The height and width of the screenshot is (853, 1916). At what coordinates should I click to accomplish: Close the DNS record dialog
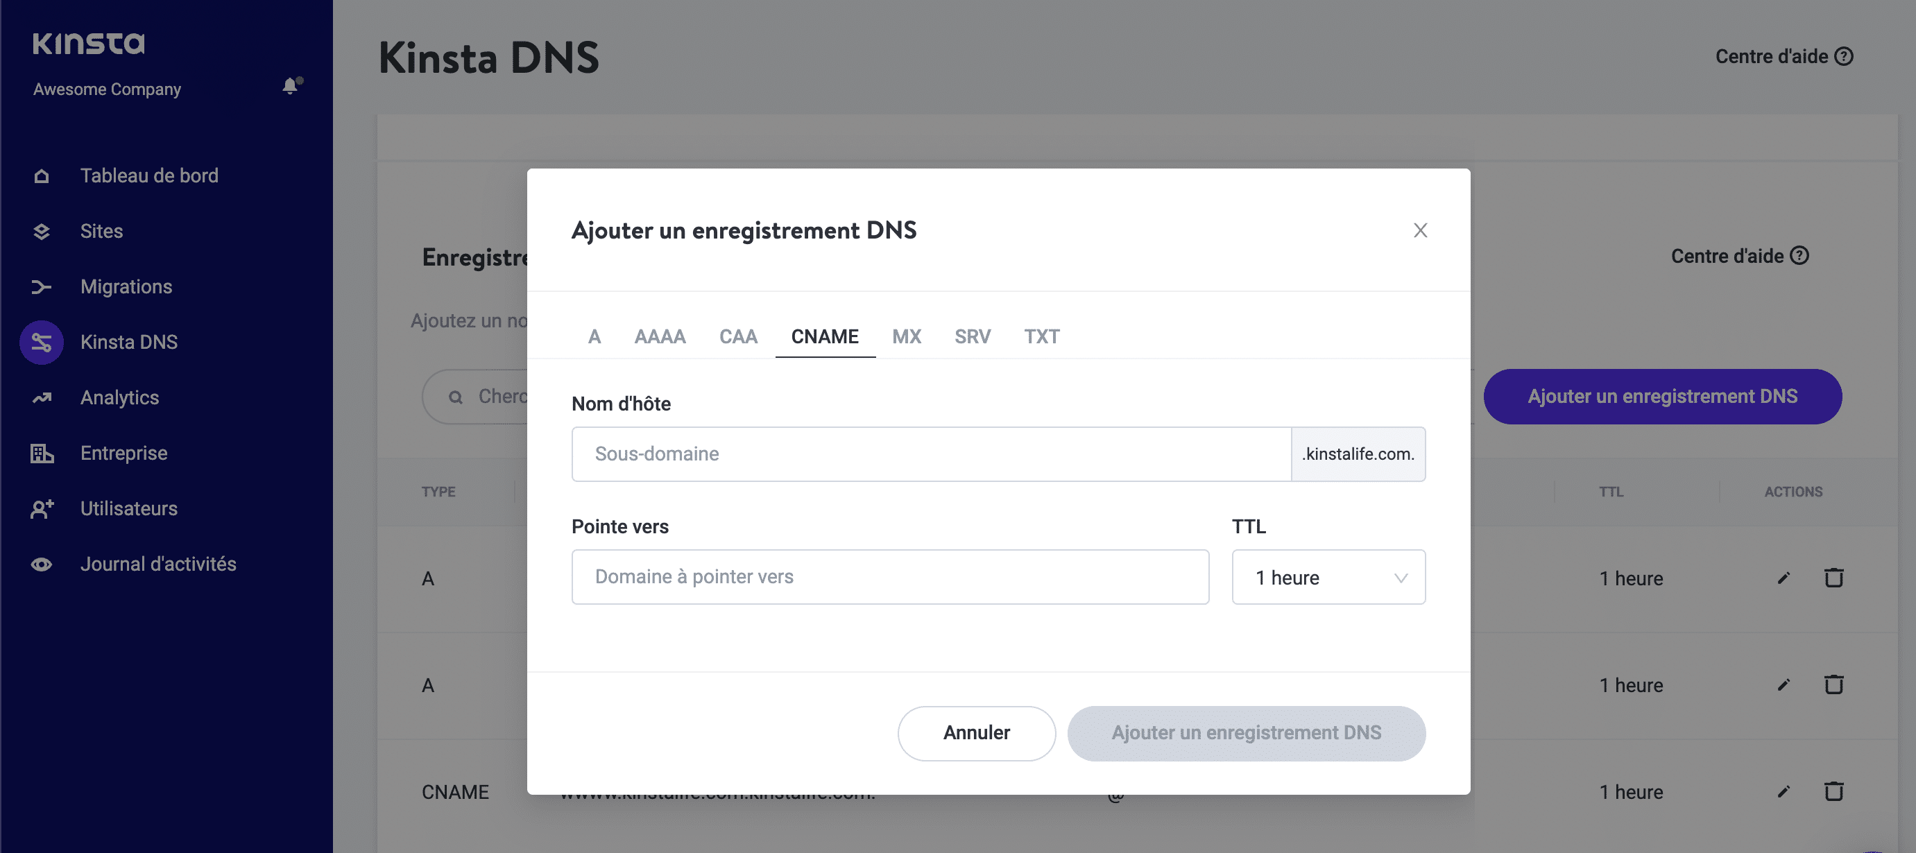1420,230
